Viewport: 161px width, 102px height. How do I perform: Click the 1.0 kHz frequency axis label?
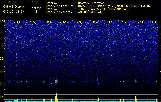[x=2, y=46]
